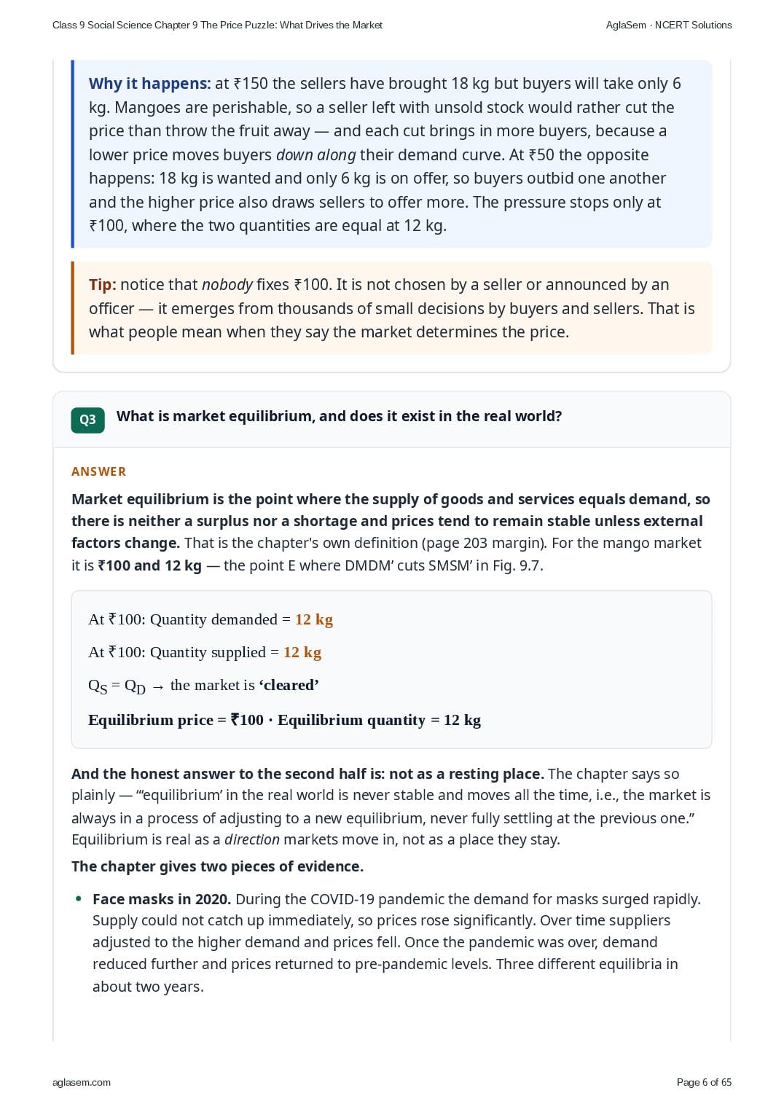Click the 'QS = QD' cleared line

(x=203, y=686)
